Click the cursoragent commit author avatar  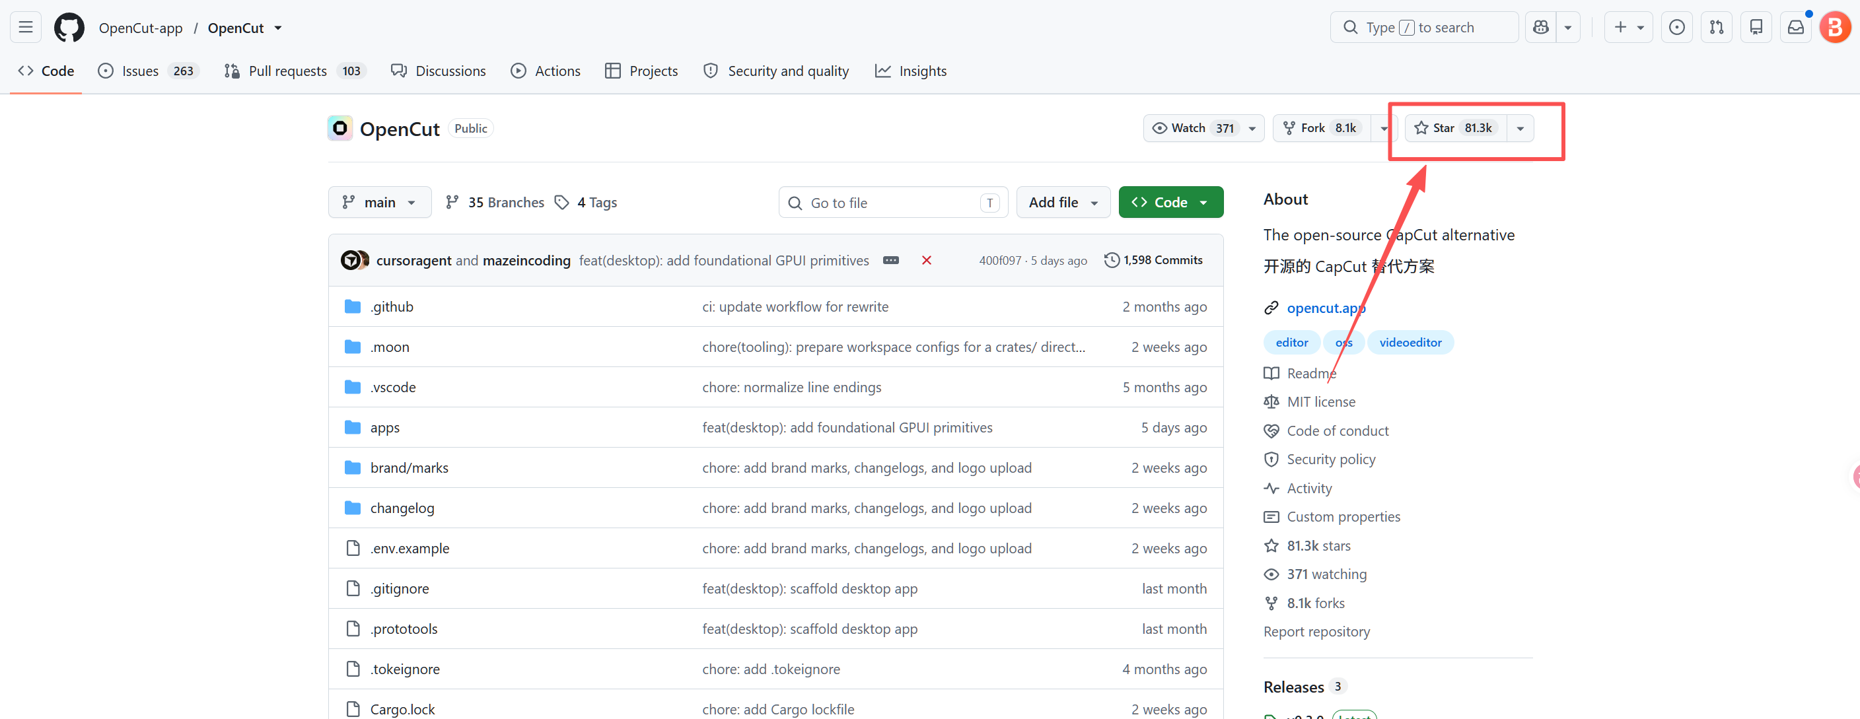click(350, 260)
